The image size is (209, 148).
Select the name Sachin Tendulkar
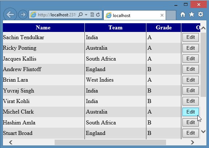[x=23, y=37]
